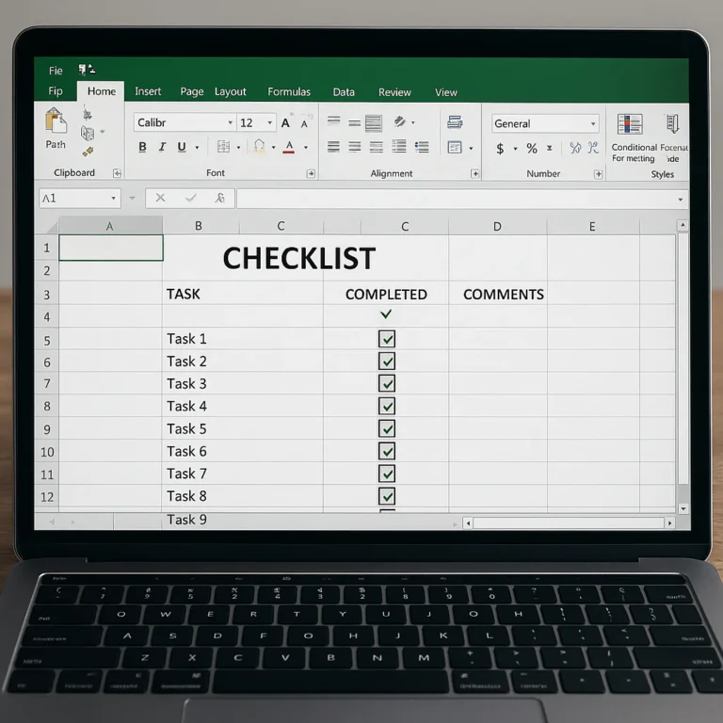
Task: Open the General number format dropdown
Action: click(593, 124)
